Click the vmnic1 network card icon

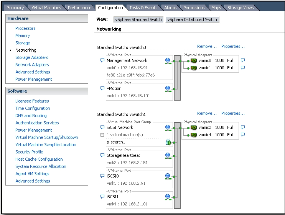[194, 68]
